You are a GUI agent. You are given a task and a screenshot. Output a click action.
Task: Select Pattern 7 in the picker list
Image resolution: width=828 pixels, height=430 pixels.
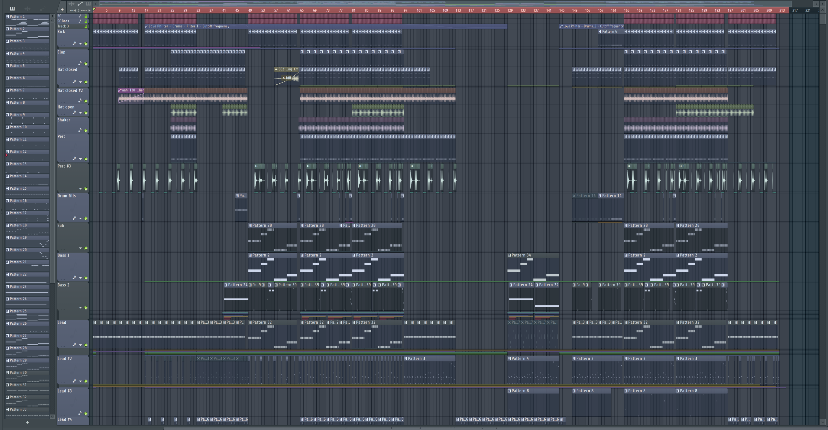click(27, 93)
